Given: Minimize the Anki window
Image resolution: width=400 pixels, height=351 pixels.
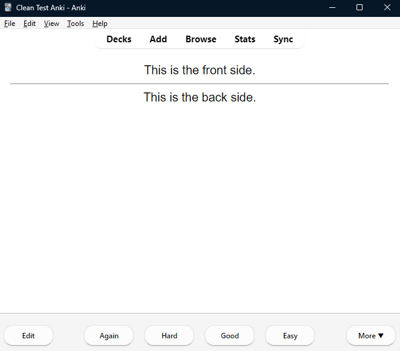Looking at the screenshot, I should coord(332,8).
